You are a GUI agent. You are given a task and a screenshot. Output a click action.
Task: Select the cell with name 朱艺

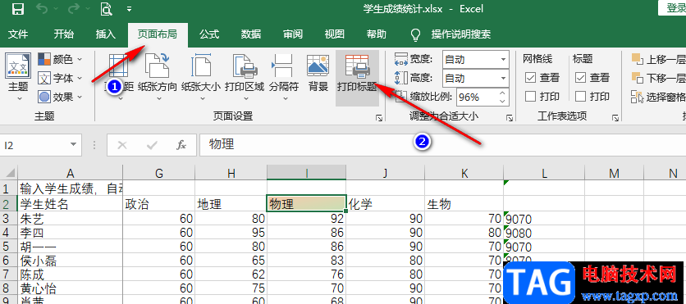tap(70, 219)
